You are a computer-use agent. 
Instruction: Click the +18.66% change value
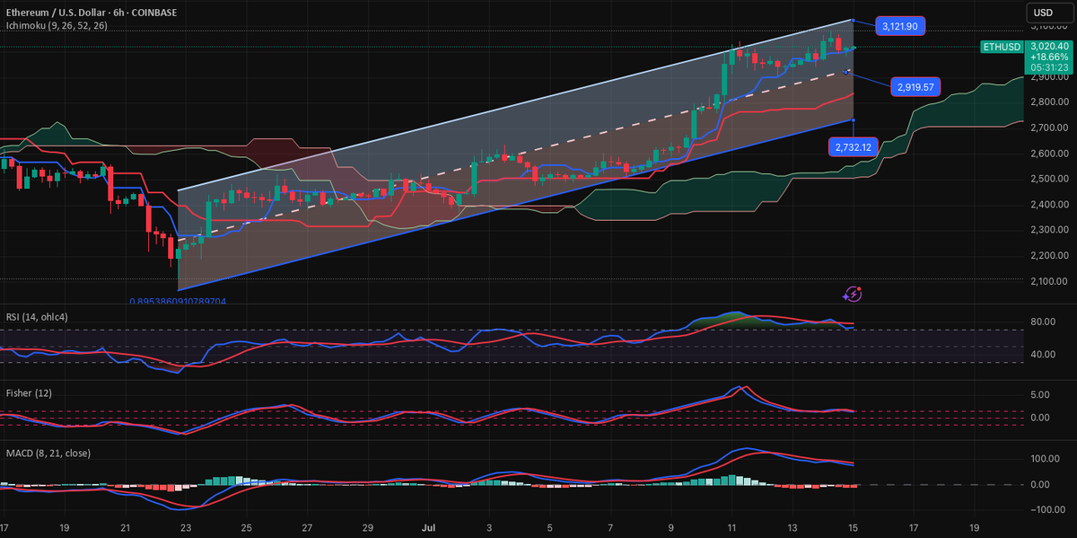click(x=1049, y=57)
